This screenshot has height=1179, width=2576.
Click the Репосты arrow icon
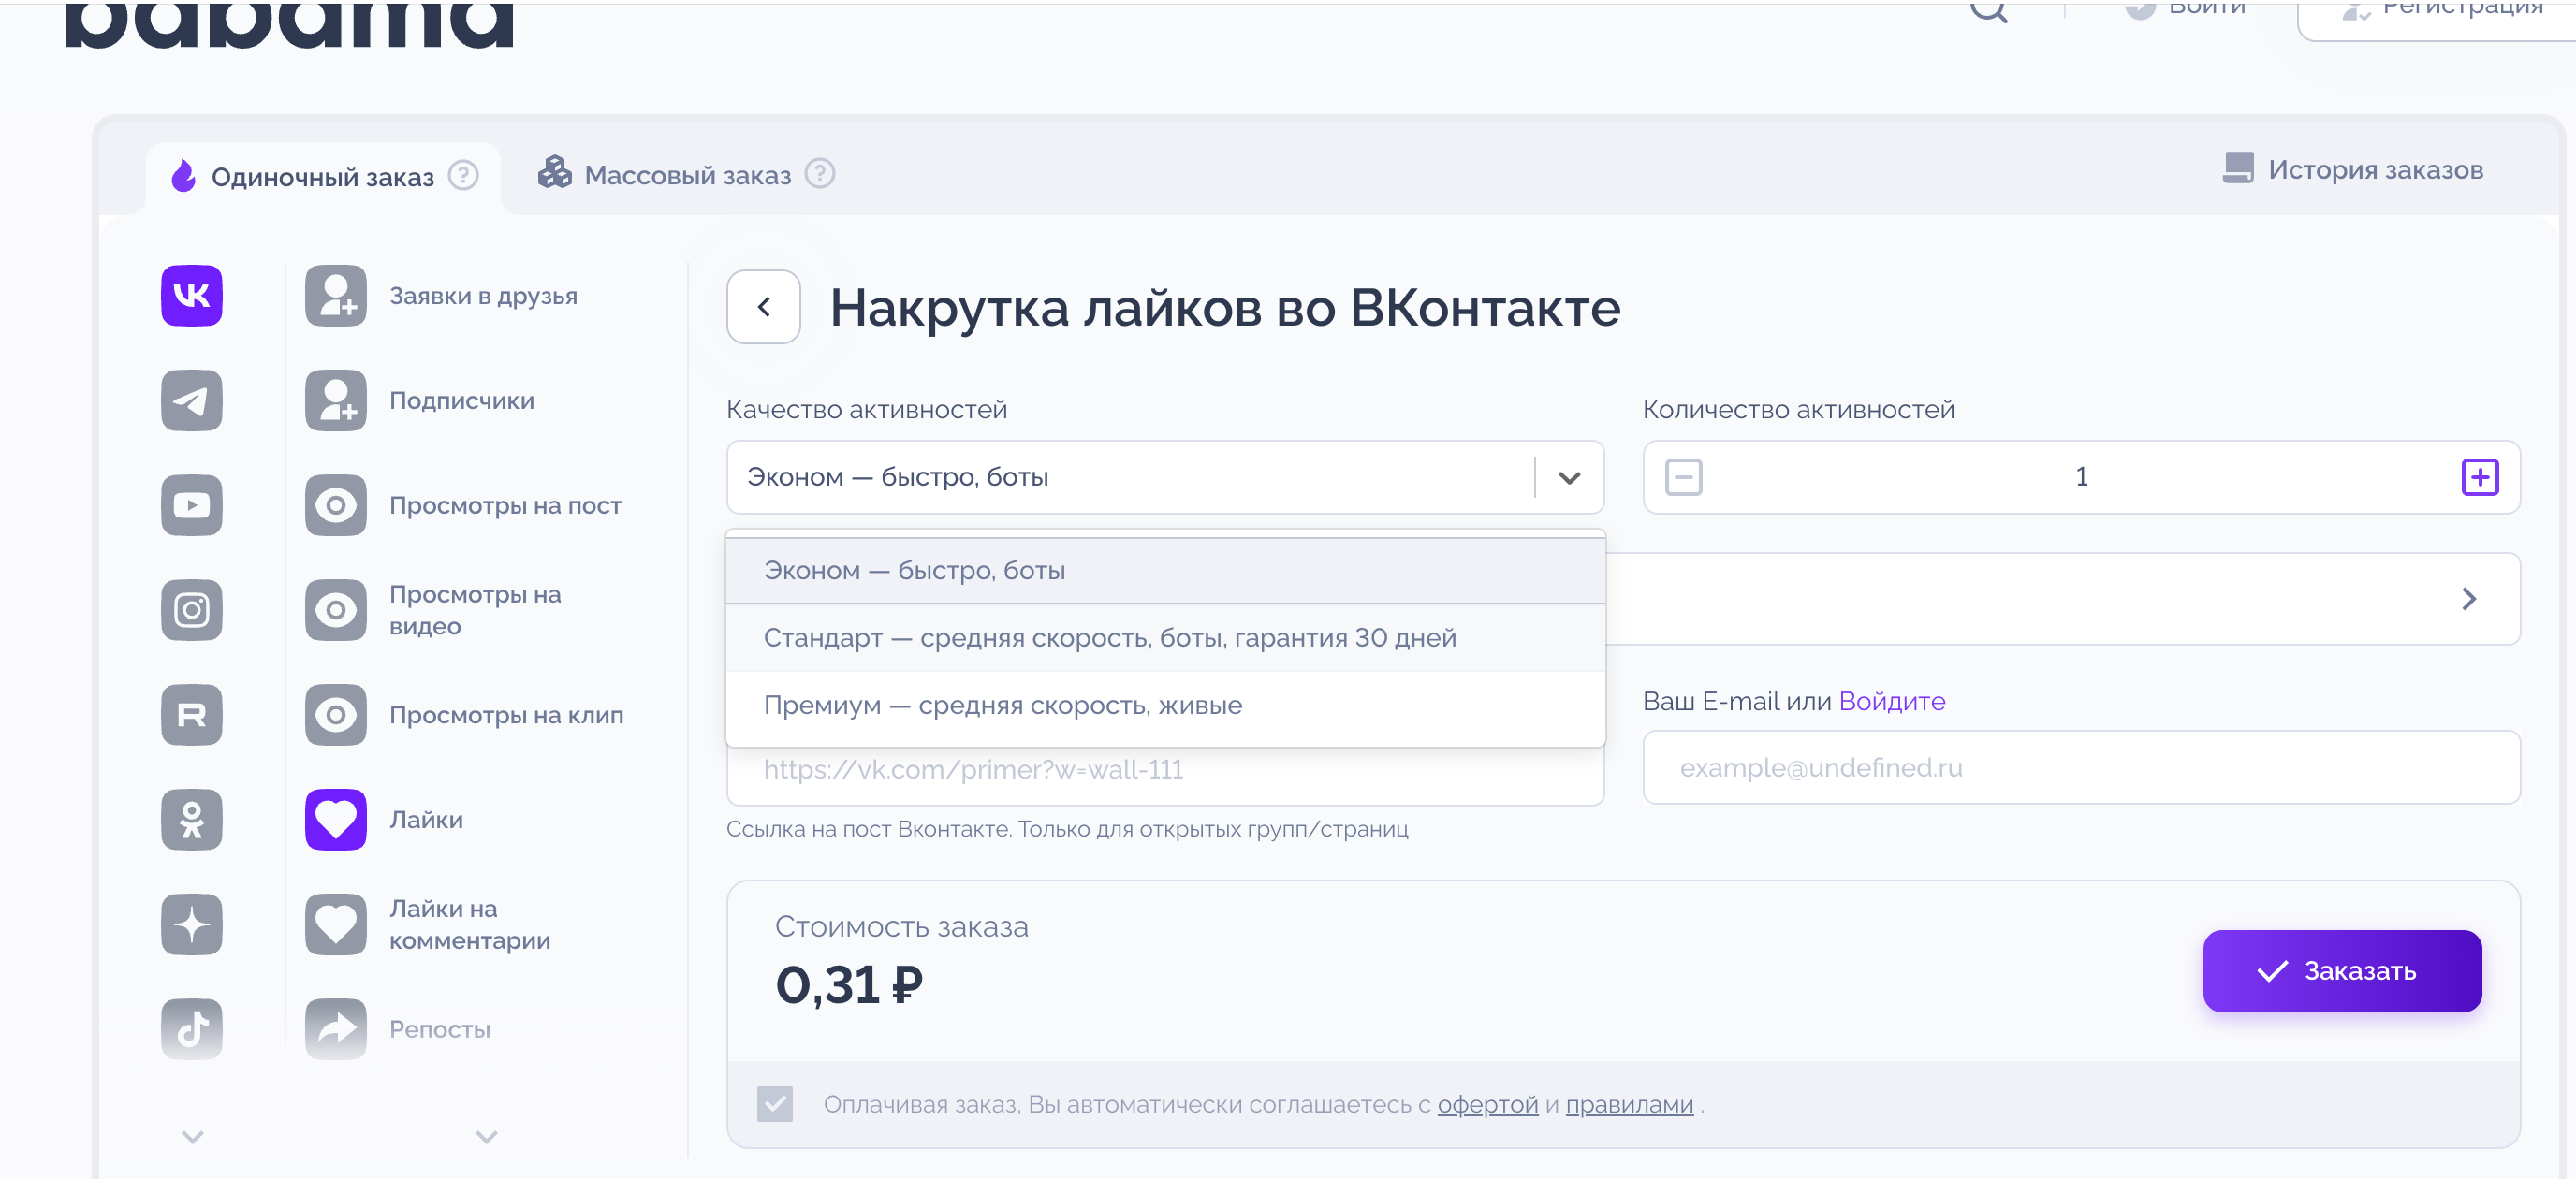tap(336, 1029)
